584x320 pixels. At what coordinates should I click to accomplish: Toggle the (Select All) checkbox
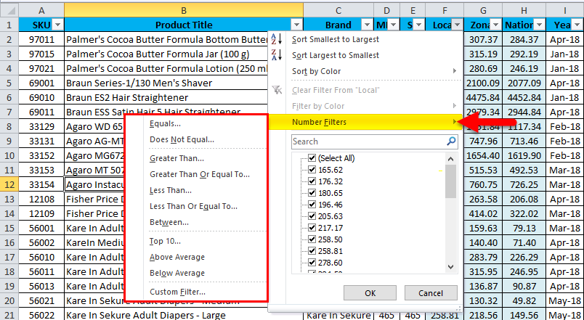coord(312,158)
